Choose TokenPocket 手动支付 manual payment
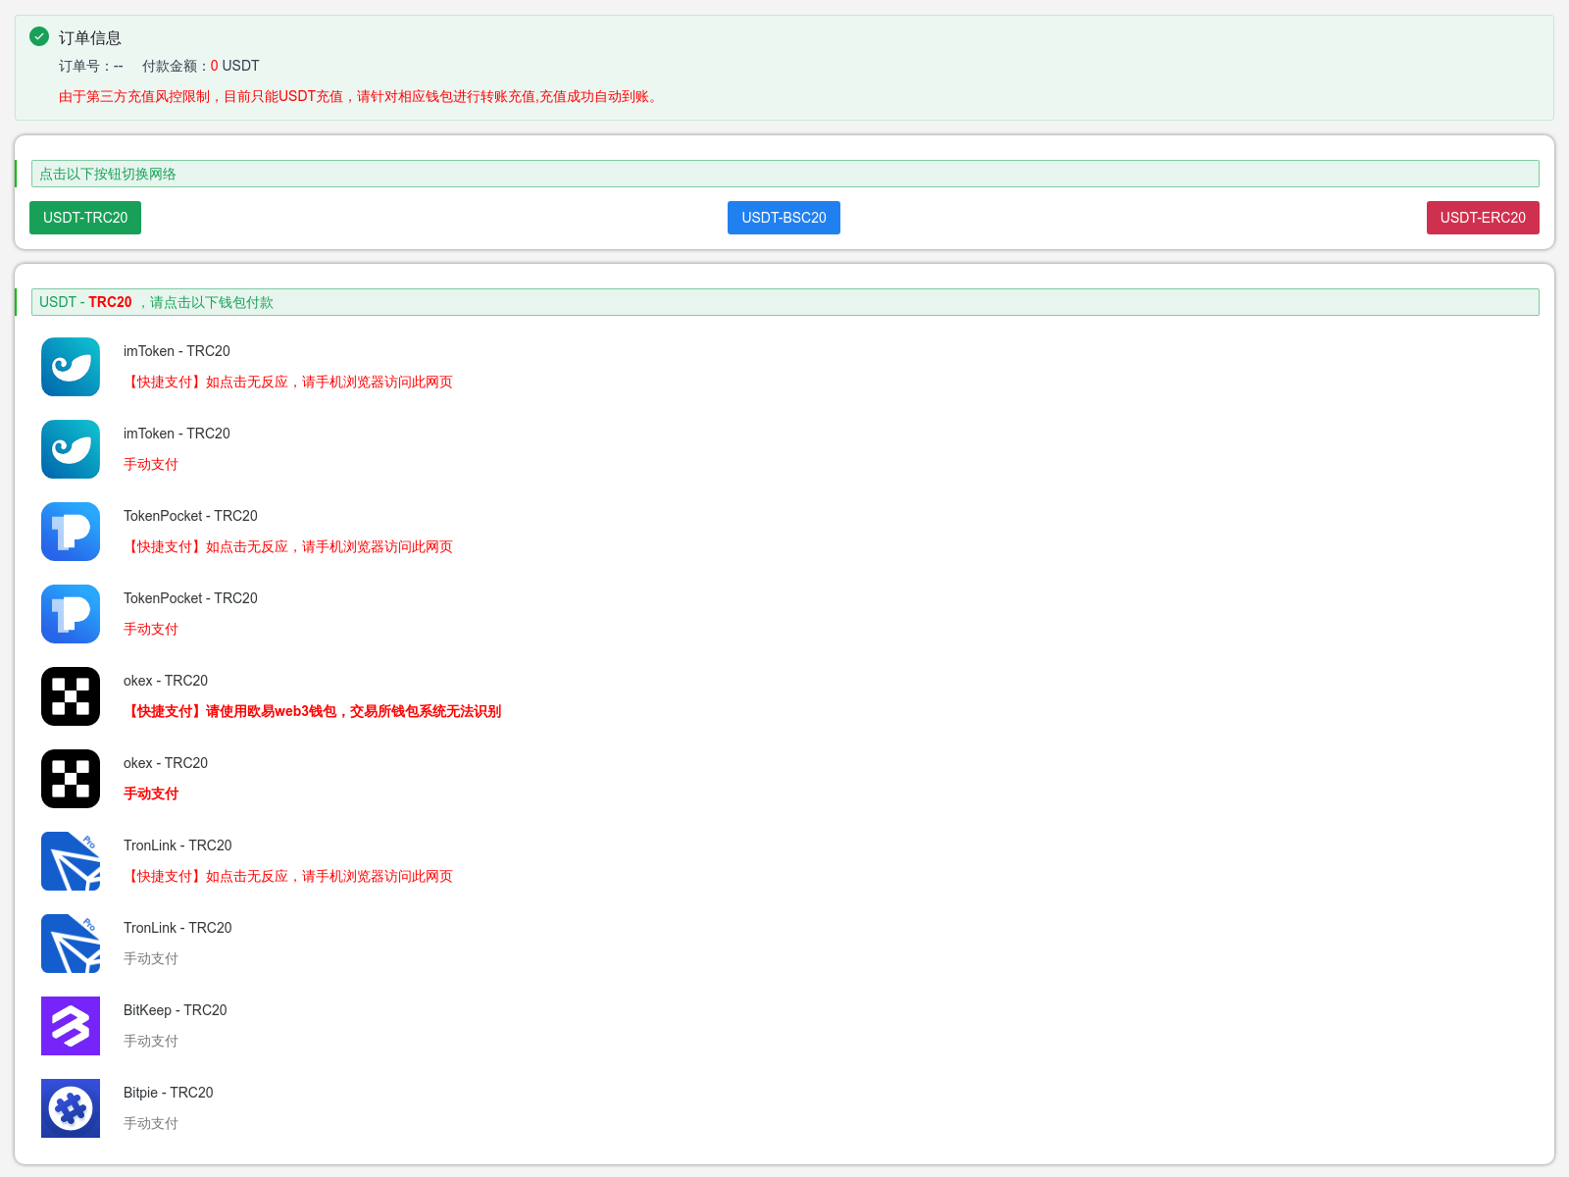This screenshot has height=1177, width=1569. [151, 630]
